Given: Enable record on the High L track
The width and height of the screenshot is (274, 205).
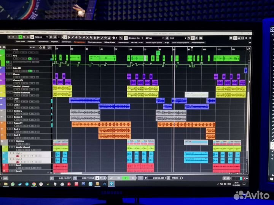Looking at the screenshot, I should tap(17, 156).
